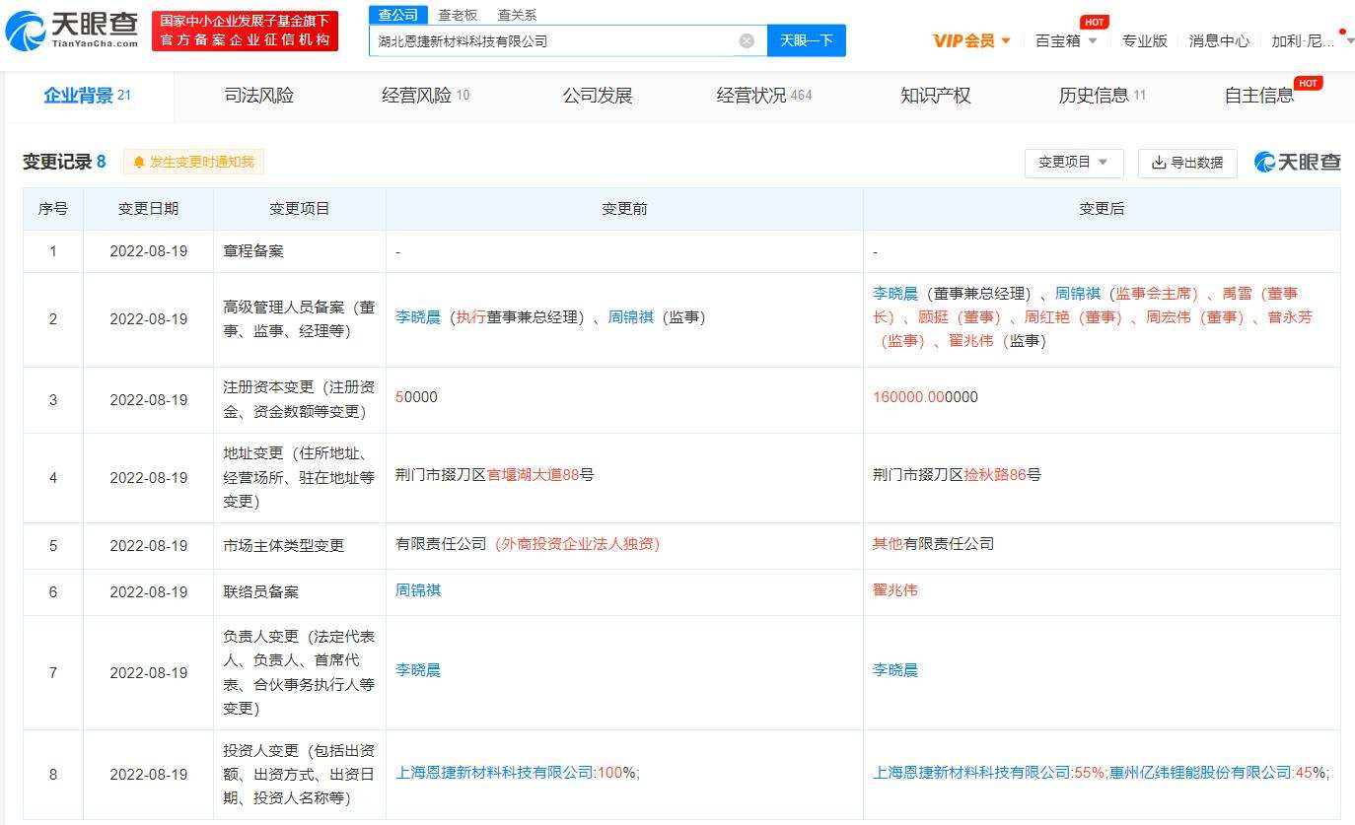
Task: Click 荆门市掇刀区官堰湖大道88号 address
Action: point(495,474)
